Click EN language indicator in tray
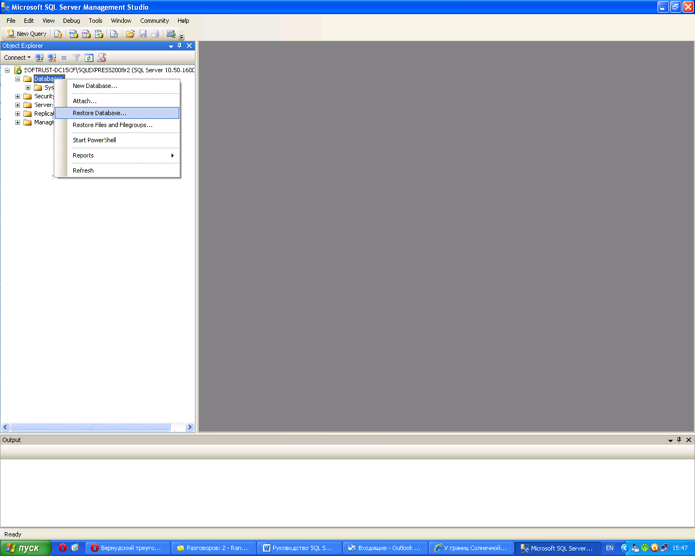 [x=610, y=548]
